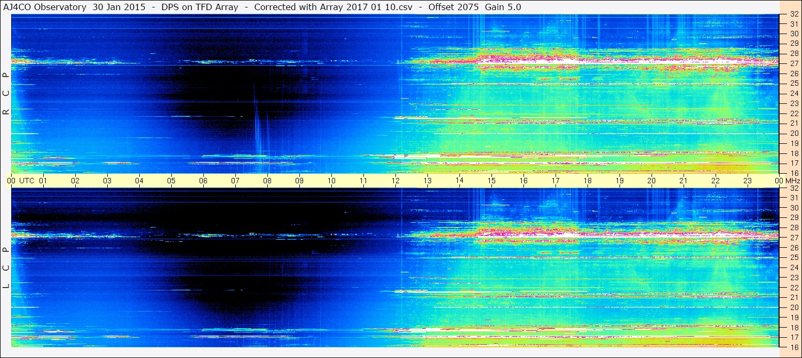Pick the 23 hour mark on the time axis
The image size is (802, 358).
click(748, 181)
